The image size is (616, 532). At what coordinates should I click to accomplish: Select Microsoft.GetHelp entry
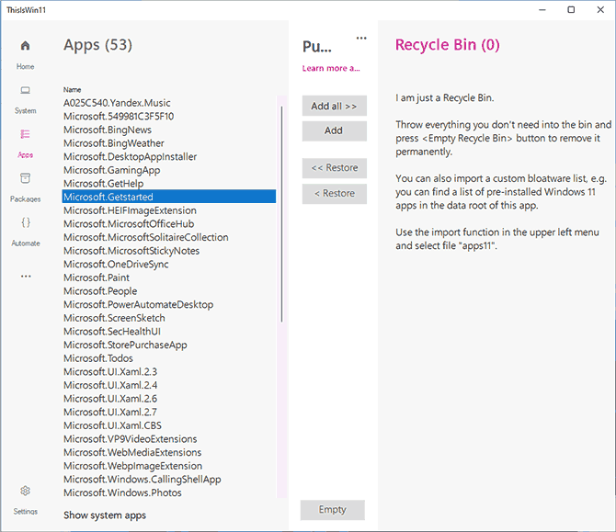pos(169,184)
